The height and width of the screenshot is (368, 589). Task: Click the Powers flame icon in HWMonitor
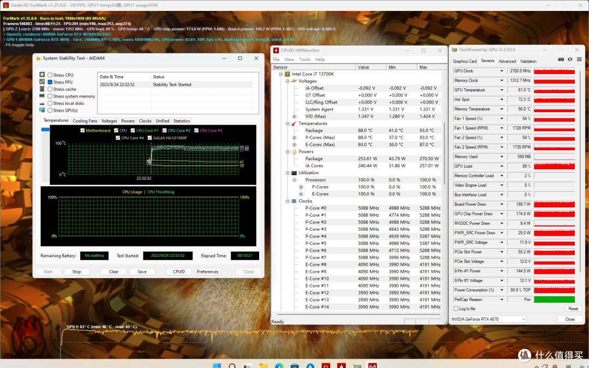point(294,151)
